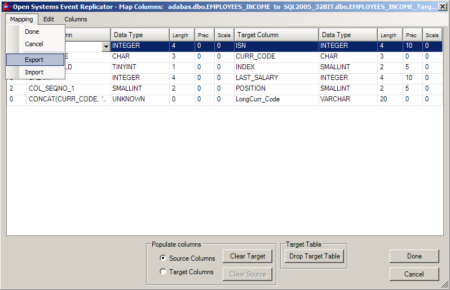Click the Open Systems Event Replicator title icon

point(7,7)
